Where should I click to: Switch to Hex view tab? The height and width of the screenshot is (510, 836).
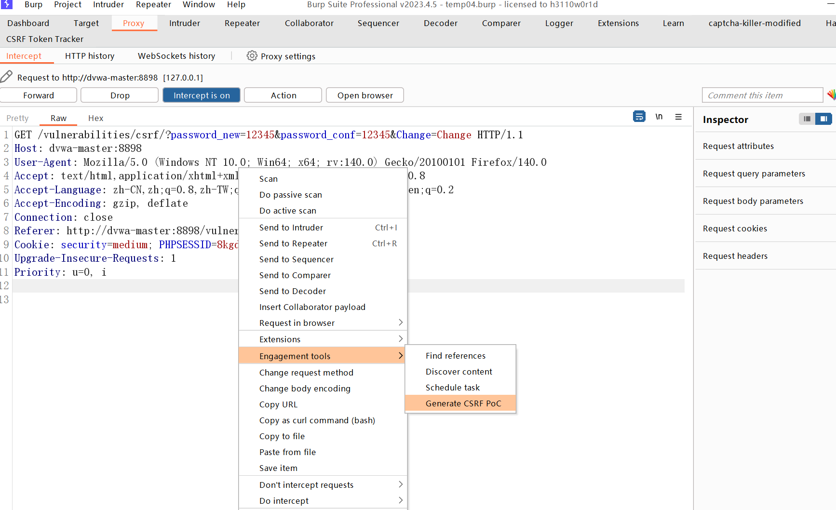click(95, 118)
